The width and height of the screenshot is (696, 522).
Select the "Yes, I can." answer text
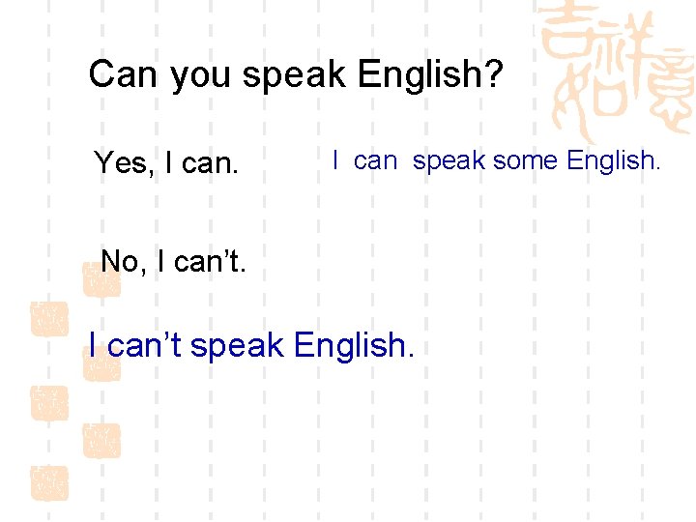point(166,163)
